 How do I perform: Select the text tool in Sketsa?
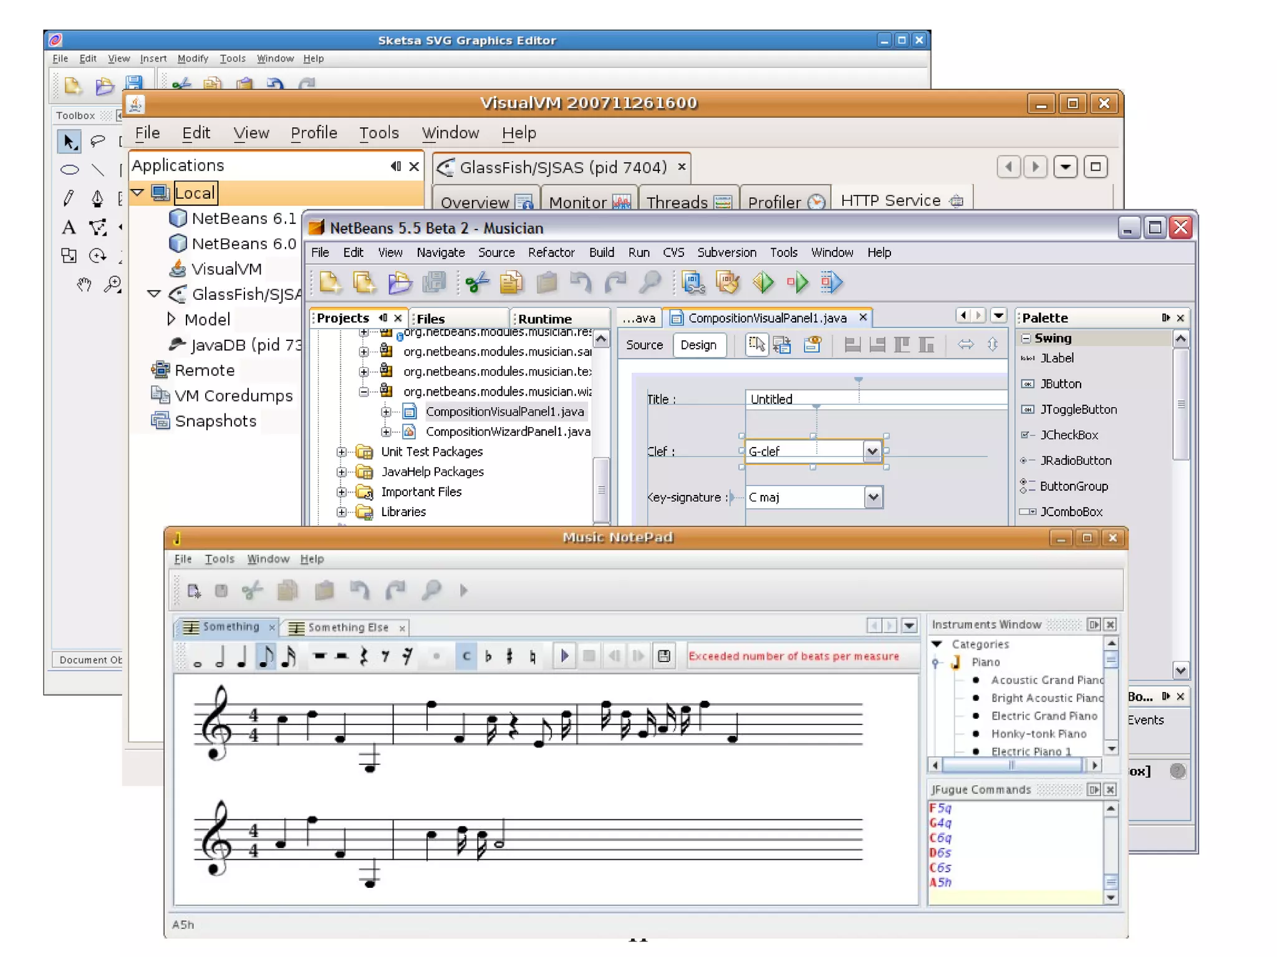69,227
